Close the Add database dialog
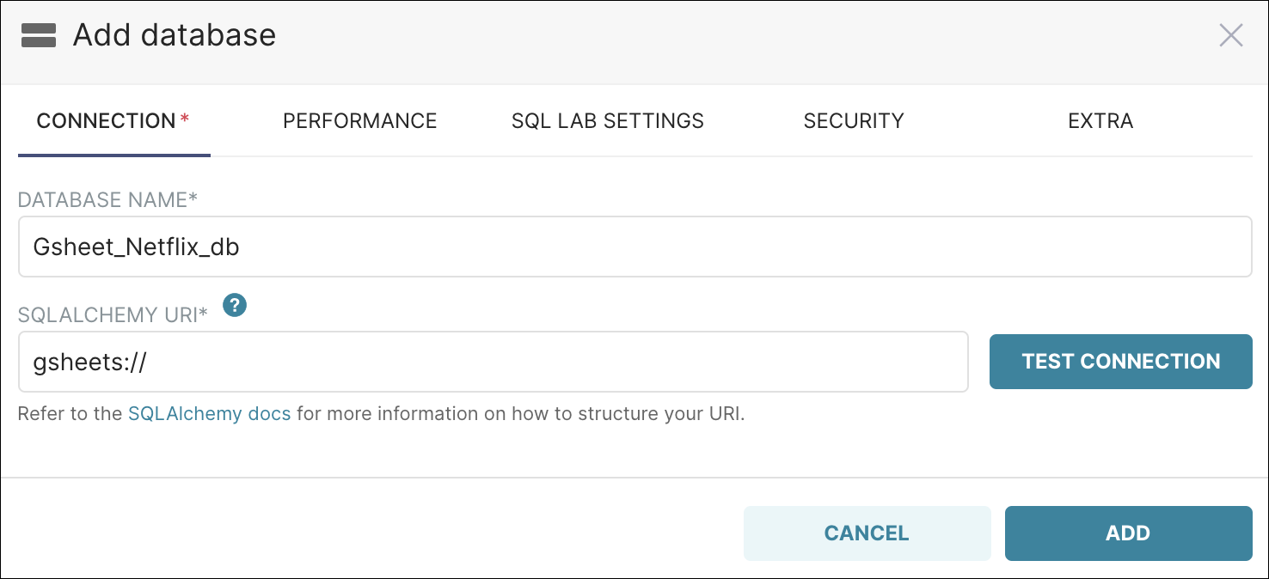Viewport: 1269px width, 579px height. coord(1231,35)
